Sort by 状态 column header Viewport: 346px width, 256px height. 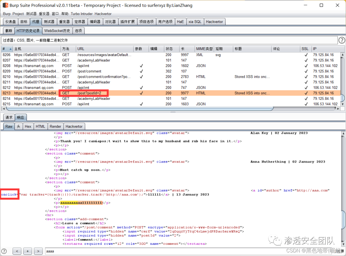pyautogui.click(x=171, y=49)
